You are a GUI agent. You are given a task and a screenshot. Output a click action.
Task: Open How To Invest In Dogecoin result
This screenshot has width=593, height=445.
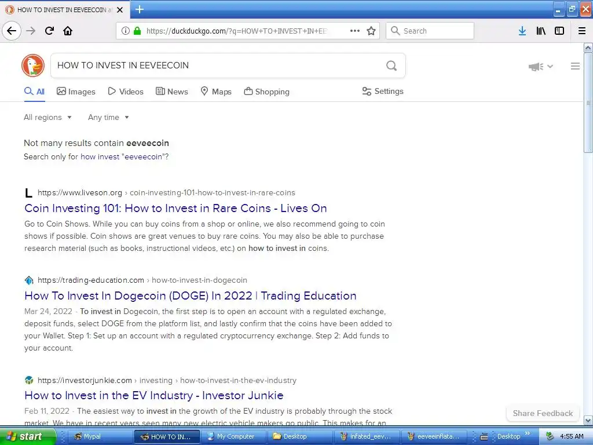point(190,296)
